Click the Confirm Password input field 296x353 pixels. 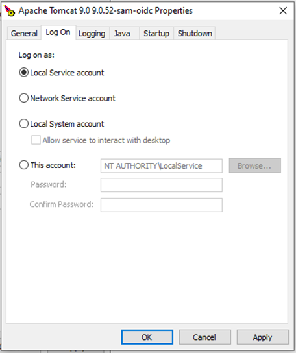pos(162,205)
